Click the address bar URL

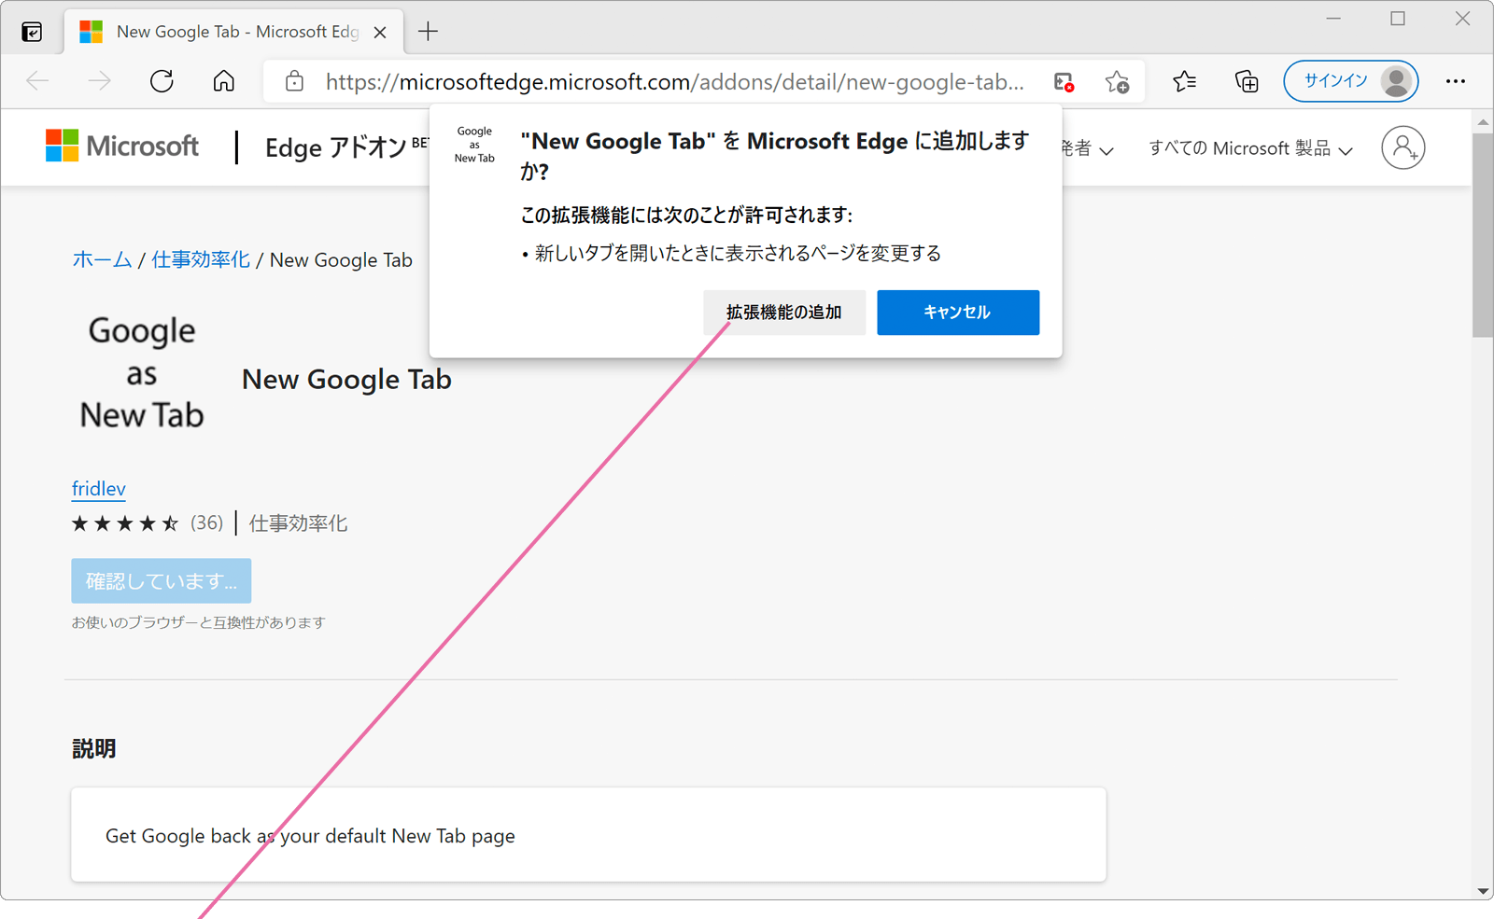tap(674, 82)
